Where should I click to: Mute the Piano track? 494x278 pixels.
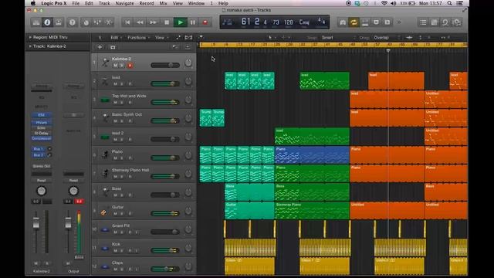click(115, 158)
